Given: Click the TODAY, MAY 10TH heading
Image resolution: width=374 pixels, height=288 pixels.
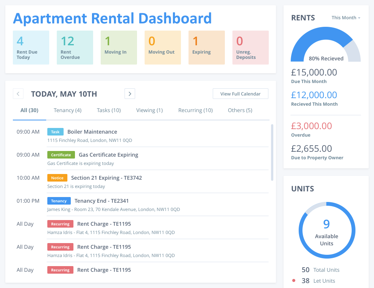Looking at the screenshot, I should click(64, 94).
